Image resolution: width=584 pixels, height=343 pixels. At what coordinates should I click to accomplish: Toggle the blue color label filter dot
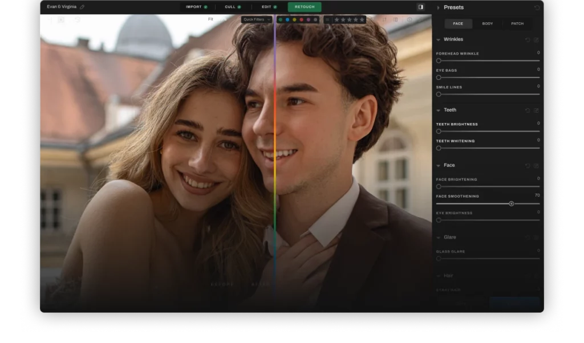[x=287, y=19]
